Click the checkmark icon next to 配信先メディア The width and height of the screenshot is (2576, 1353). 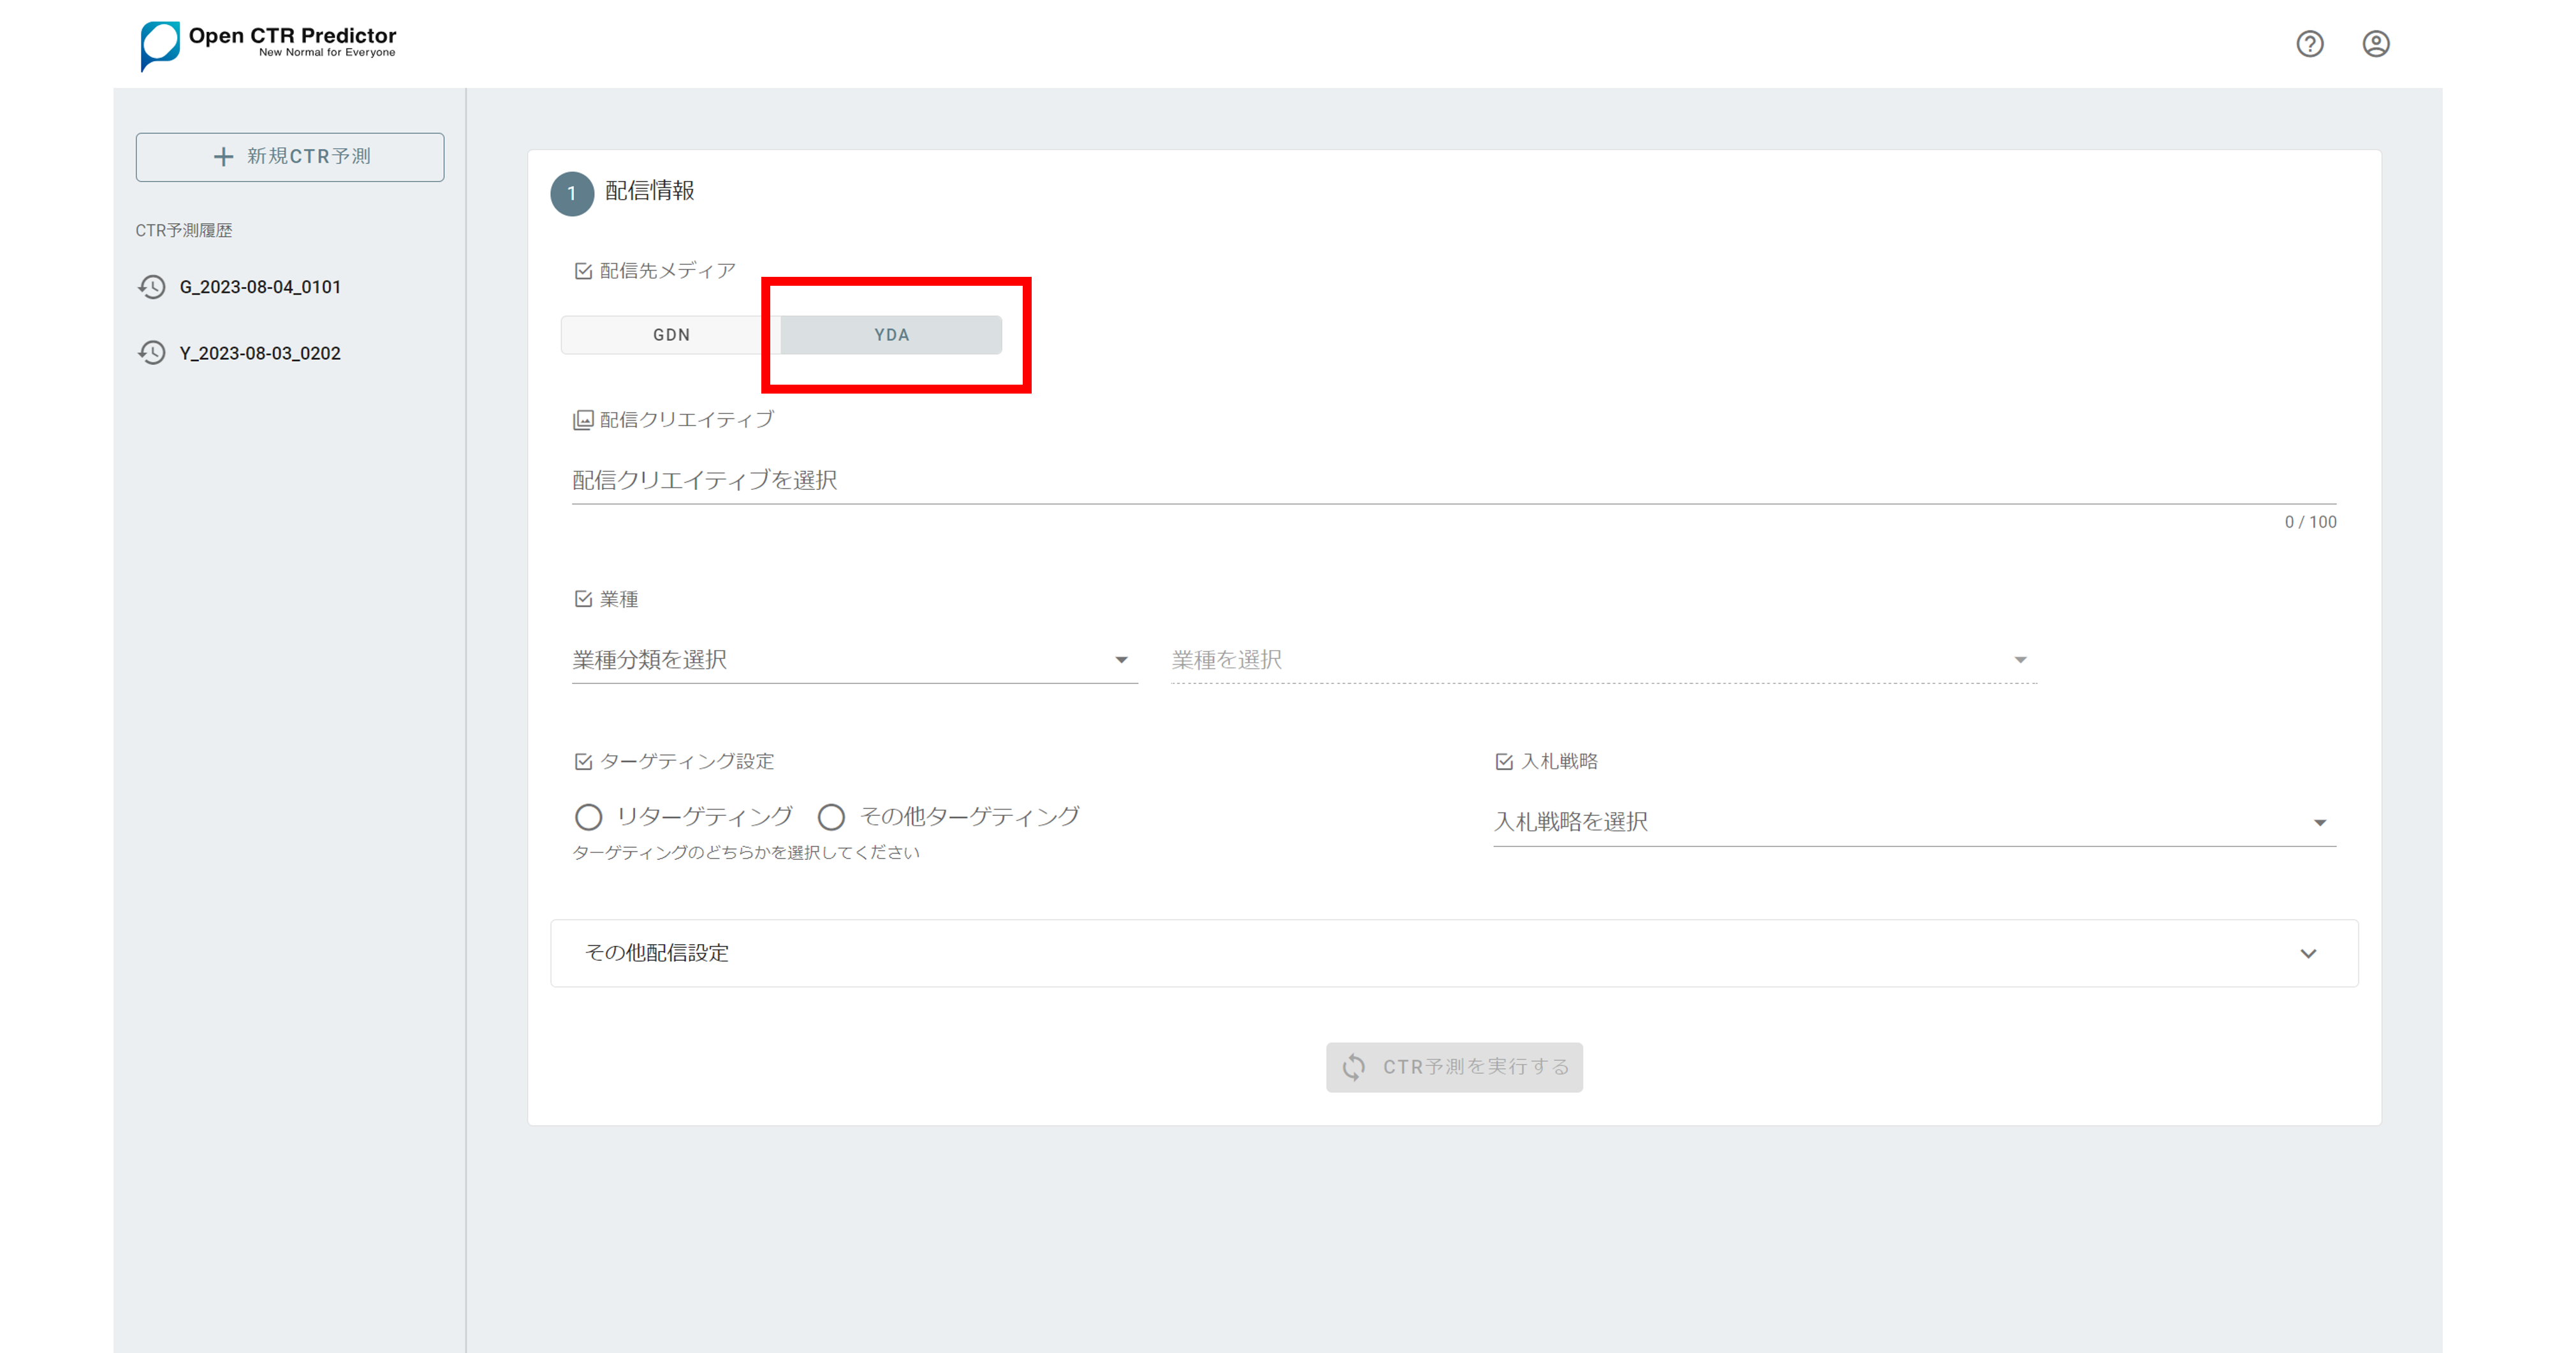point(584,271)
